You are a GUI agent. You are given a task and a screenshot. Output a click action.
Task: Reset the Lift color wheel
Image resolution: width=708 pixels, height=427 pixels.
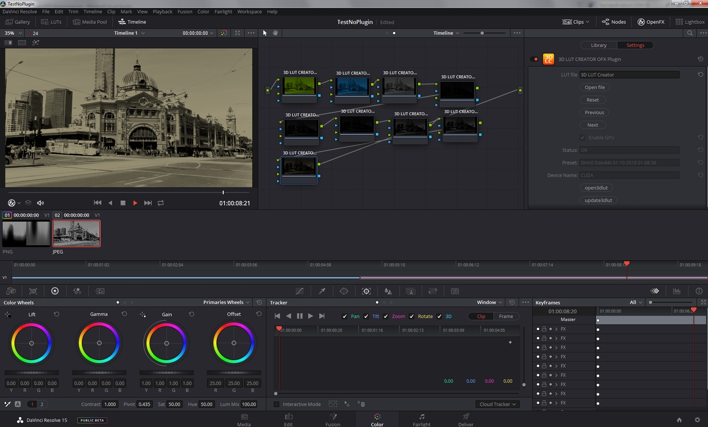point(56,314)
